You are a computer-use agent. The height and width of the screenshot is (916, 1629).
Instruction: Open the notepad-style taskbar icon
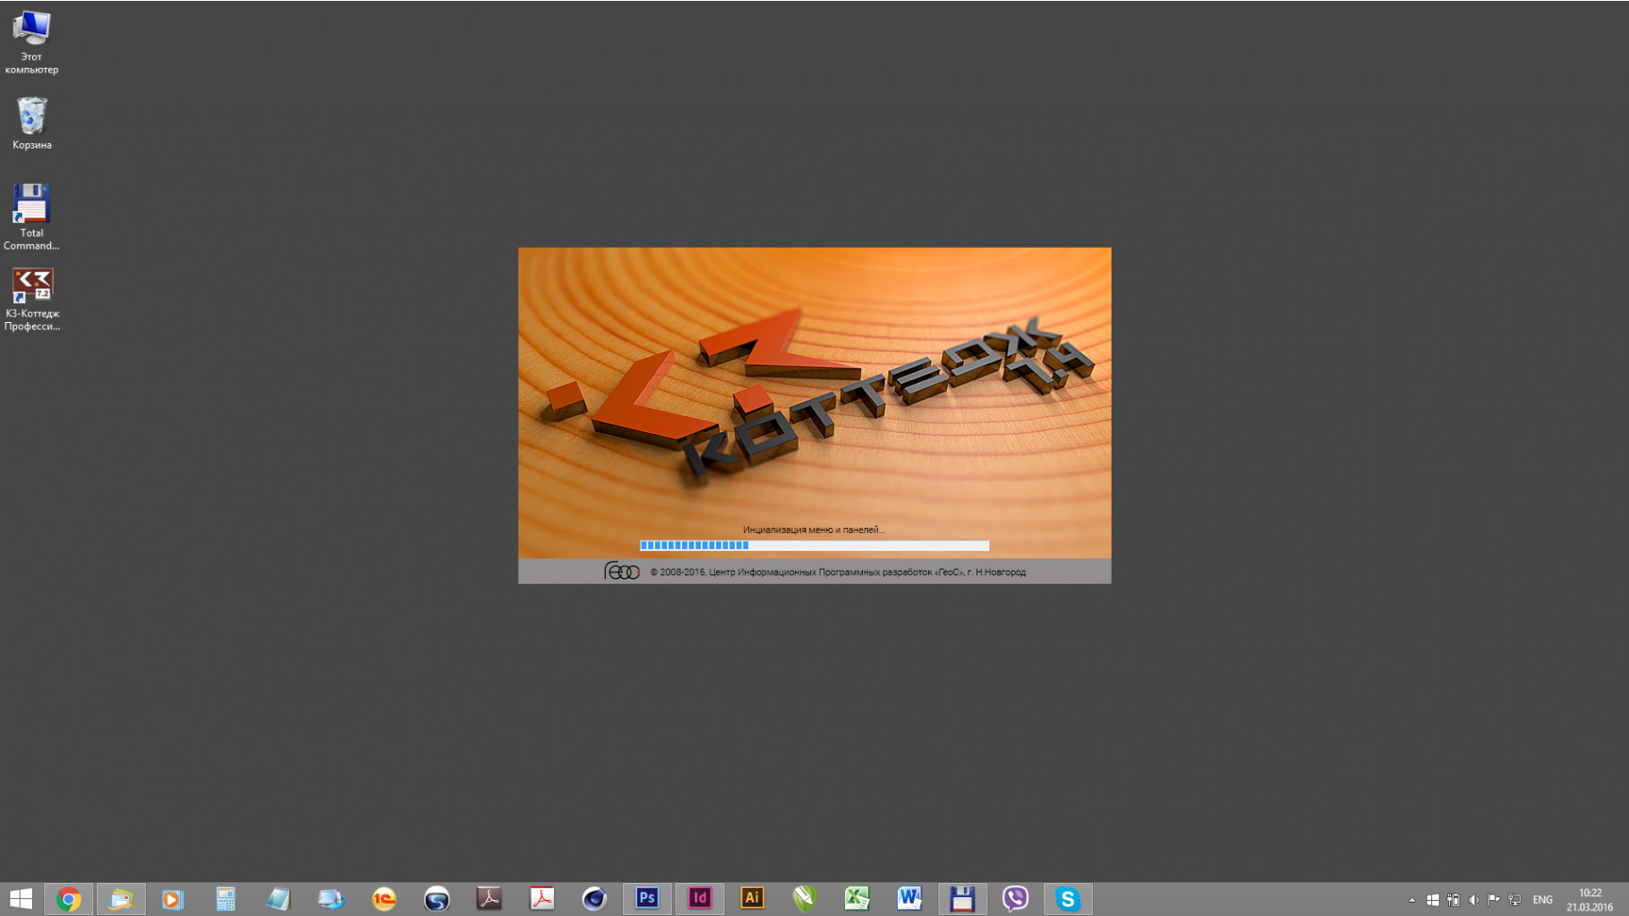[278, 899]
